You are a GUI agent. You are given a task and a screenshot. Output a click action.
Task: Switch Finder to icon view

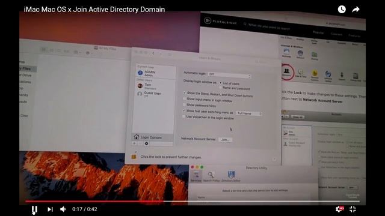(44, 50)
